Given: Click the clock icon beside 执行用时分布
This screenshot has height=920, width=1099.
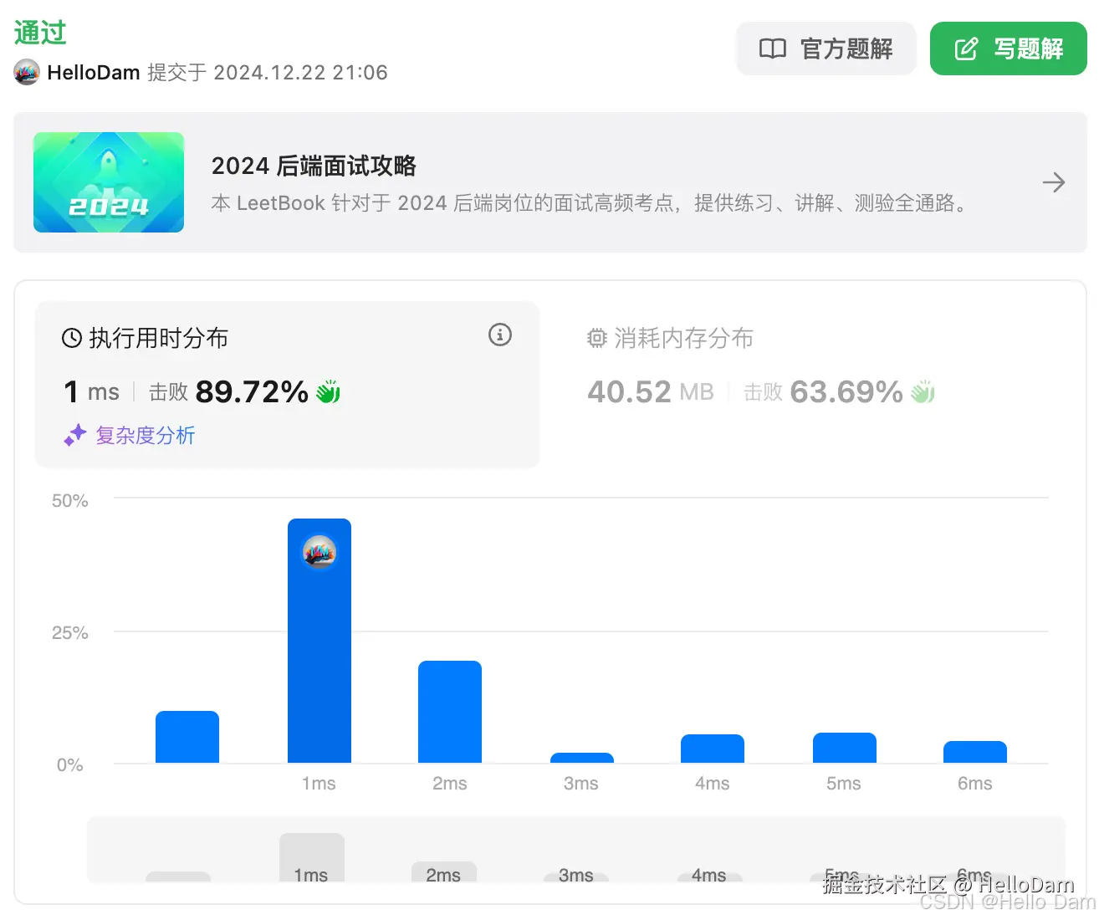Looking at the screenshot, I should [x=70, y=338].
